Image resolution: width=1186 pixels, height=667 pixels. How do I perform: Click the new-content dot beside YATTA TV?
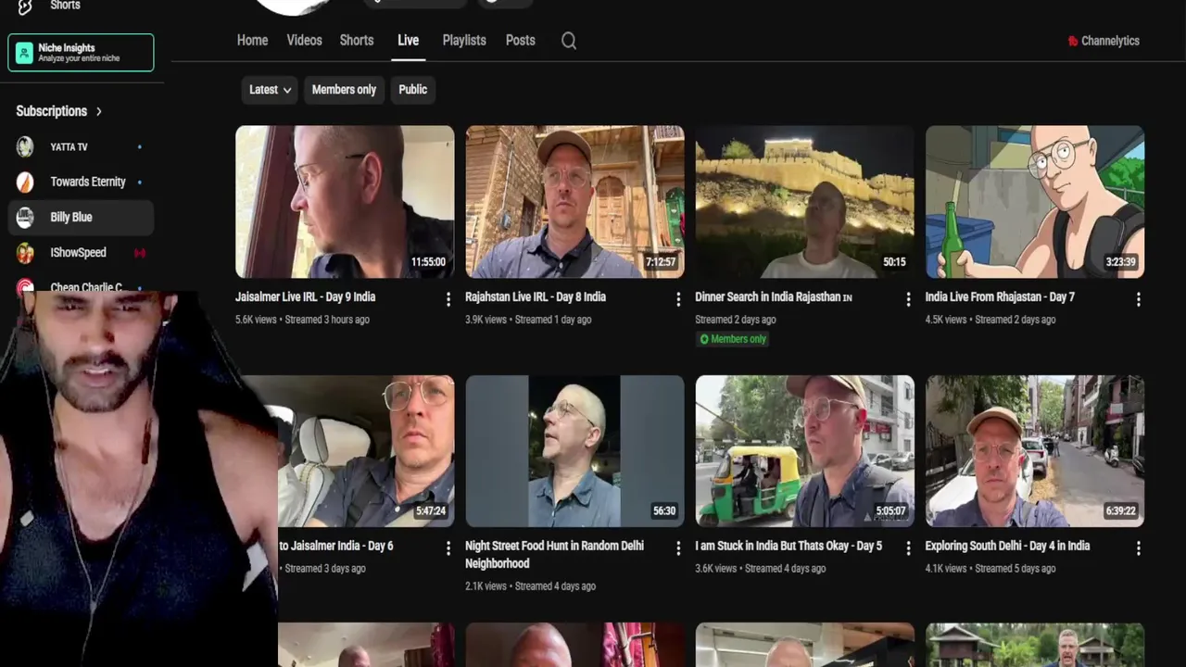point(140,147)
